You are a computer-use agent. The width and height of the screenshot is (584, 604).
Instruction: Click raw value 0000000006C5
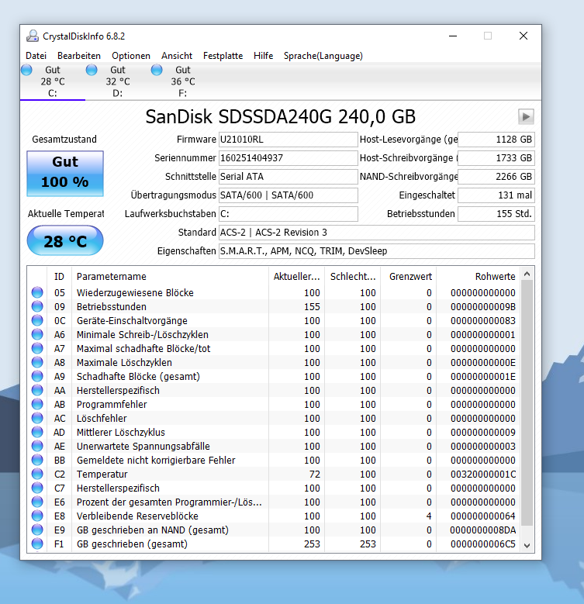pyautogui.click(x=483, y=544)
